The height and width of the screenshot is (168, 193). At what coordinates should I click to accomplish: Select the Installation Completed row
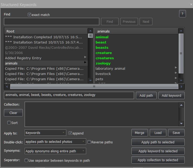click(x=46, y=37)
